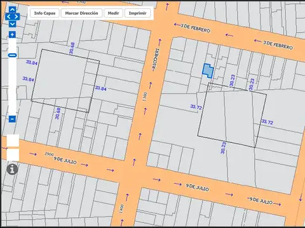Screen dimensions: 305x228
Task: Click the Marcar Dirección button
Action: tap(81, 13)
